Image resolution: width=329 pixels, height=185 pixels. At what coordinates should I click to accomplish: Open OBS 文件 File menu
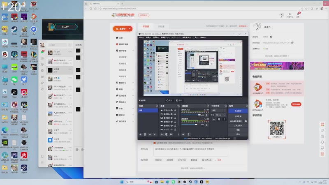tap(141, 37)
